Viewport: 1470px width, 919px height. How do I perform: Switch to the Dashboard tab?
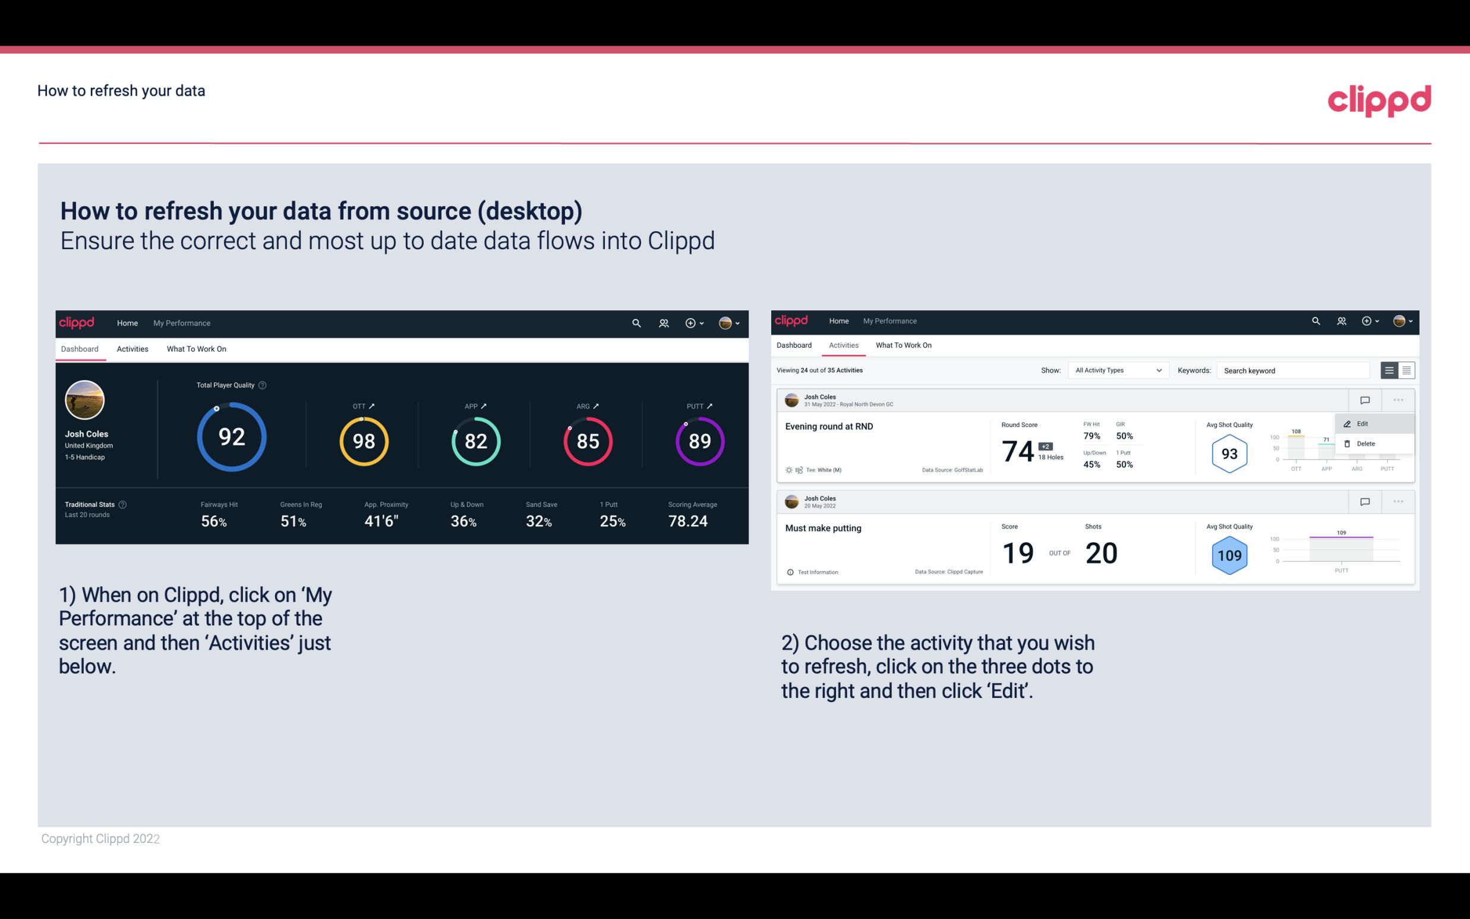click(795, 345)
